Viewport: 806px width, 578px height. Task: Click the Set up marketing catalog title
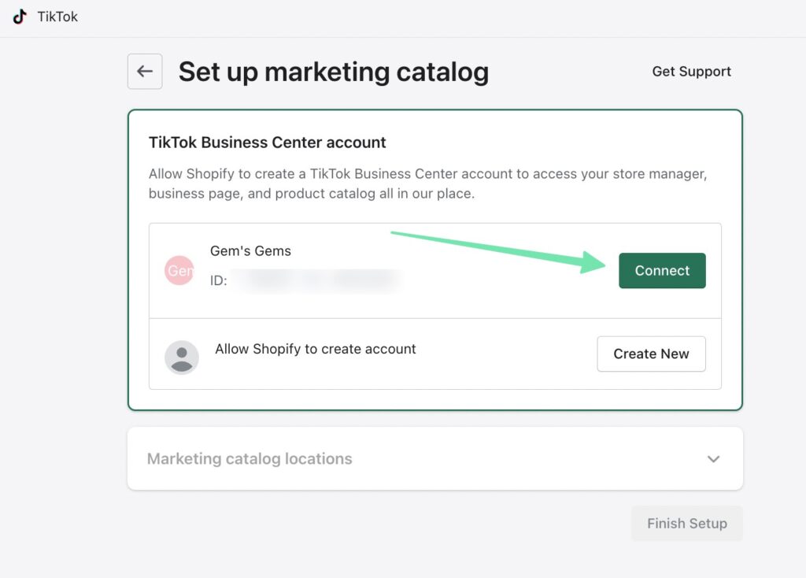pos(334,72)
